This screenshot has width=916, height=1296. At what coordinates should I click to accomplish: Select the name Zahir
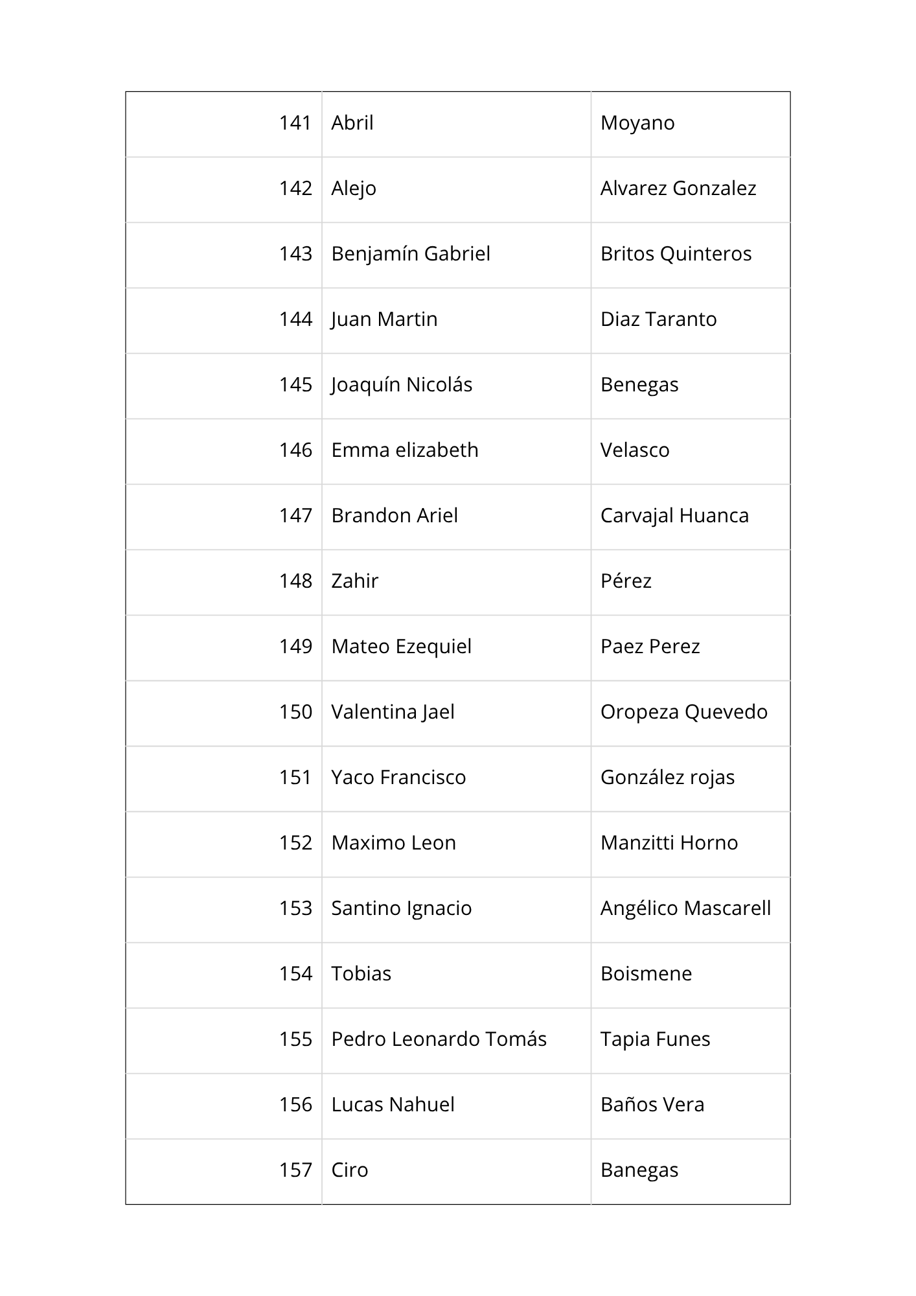coord(354,581)
